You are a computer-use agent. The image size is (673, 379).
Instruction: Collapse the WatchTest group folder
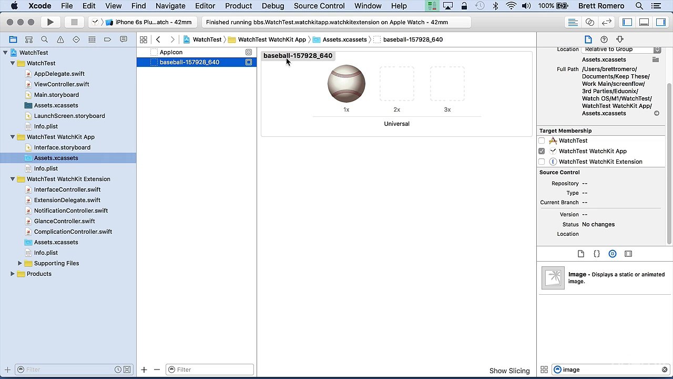pos(13,63)
